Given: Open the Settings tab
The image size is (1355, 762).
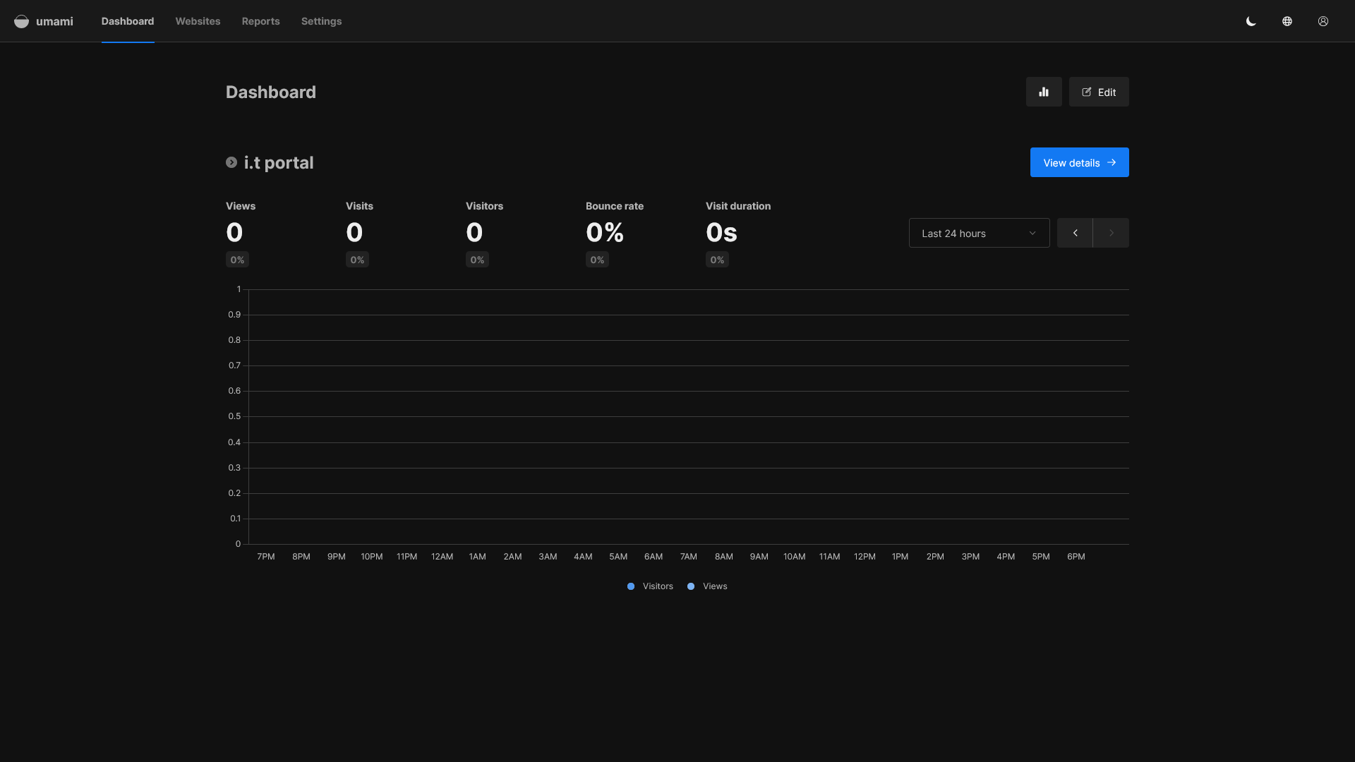Looking at the screenshot, I should click(321, 21).
